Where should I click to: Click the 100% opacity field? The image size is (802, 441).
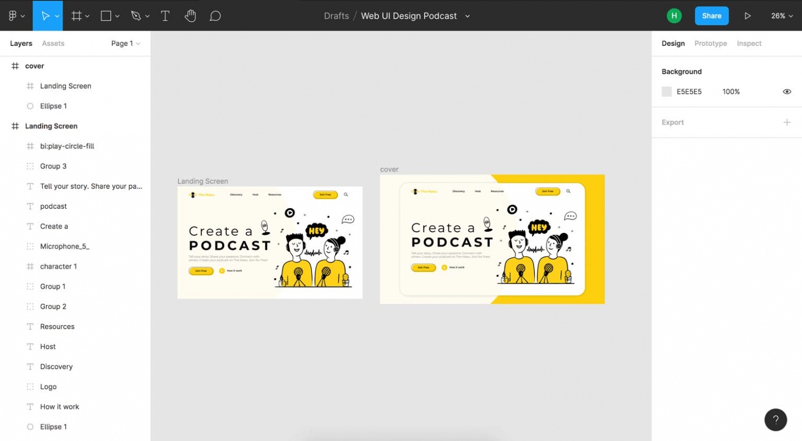click(x=731, y=92)
